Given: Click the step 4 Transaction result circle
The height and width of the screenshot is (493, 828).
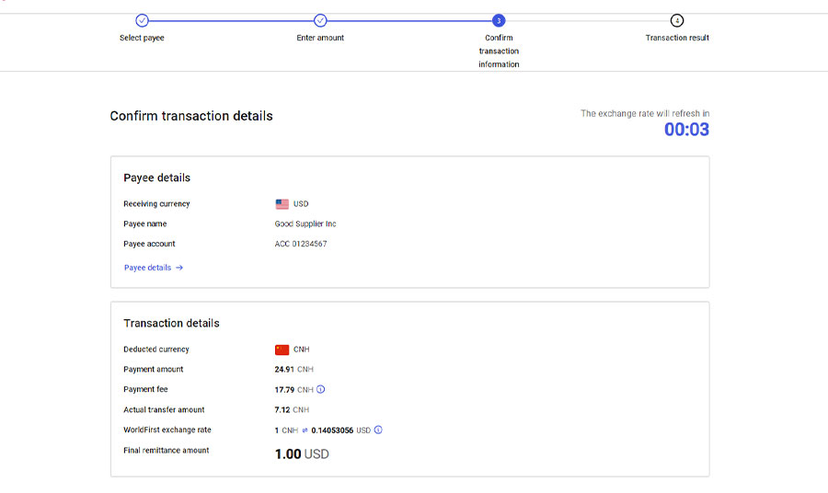Looking at the screenshot, I should tap(677, 20).
